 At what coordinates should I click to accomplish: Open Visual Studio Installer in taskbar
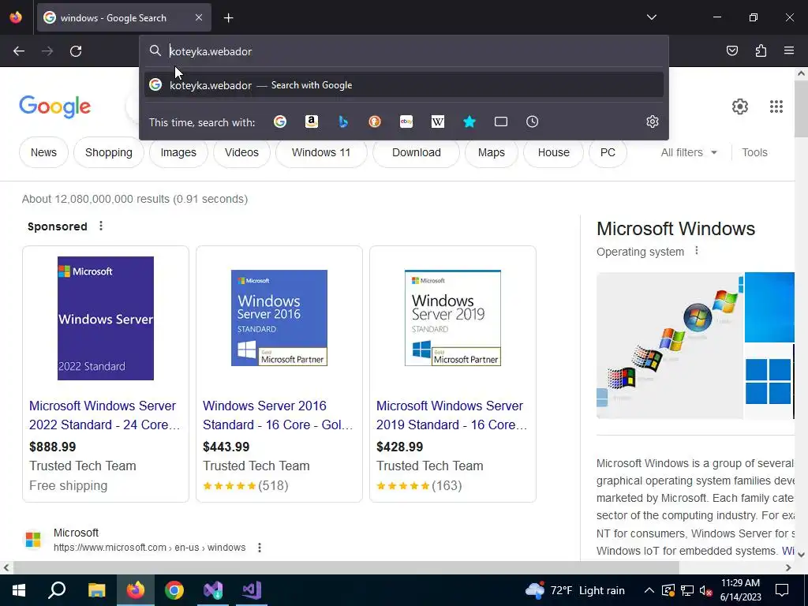tap(213, 590)
